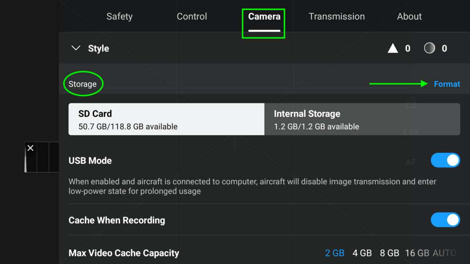Click the faded storage card icon

click(410, 103)
